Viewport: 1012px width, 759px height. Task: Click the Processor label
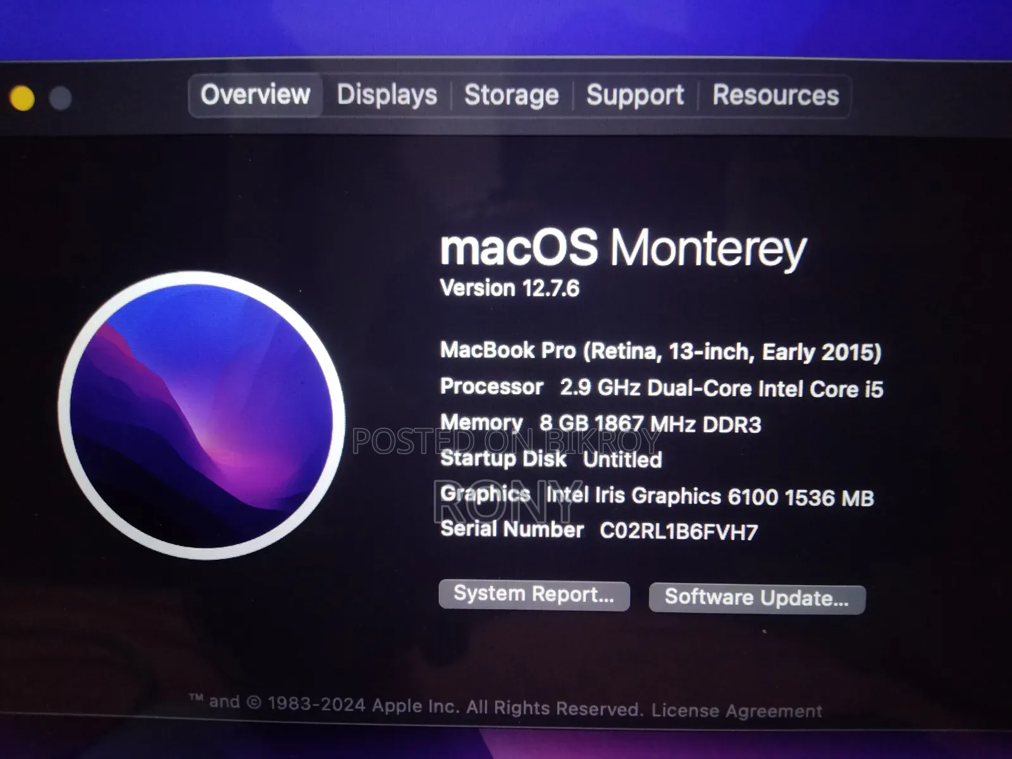click(x=491, y=386)
